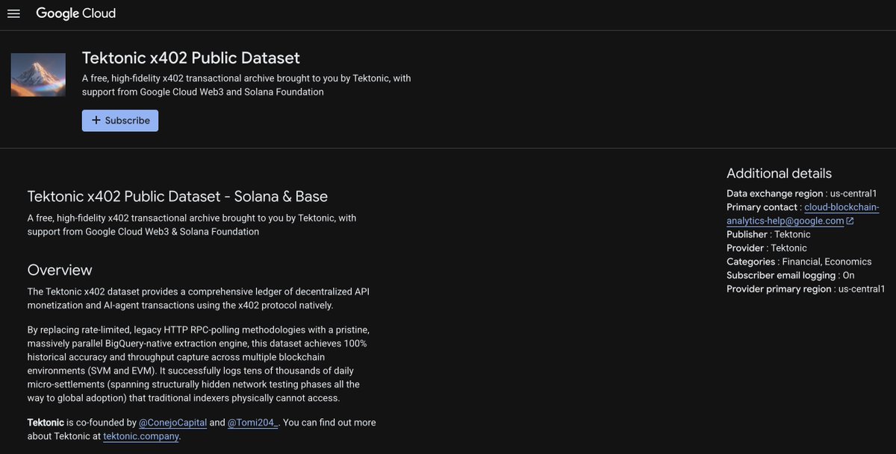Select the Publisher : Tektonic line

pyautogui.click(x=768, y=234)
